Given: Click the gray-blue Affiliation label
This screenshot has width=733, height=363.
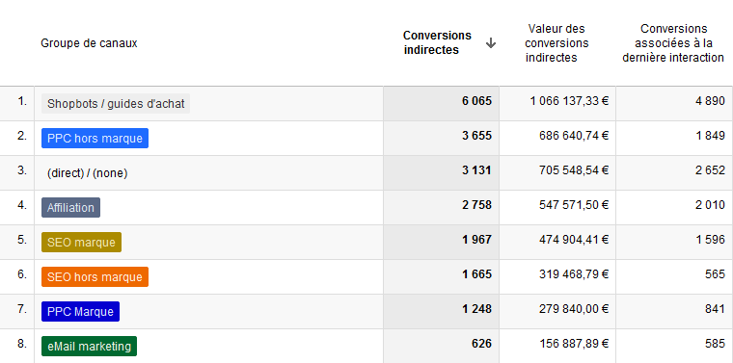Looking at the screenshot, I should click(x=70, y=208).
